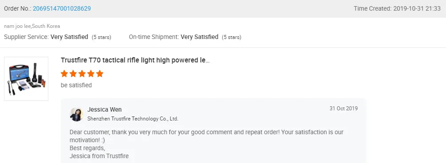Image resolution: width=446 pixels, height=163 pixels.
Task: Open order number 20695147001028629 link
Action: tap(62, 8)
